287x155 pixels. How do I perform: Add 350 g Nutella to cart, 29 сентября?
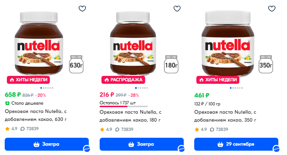tap(236, 144)
